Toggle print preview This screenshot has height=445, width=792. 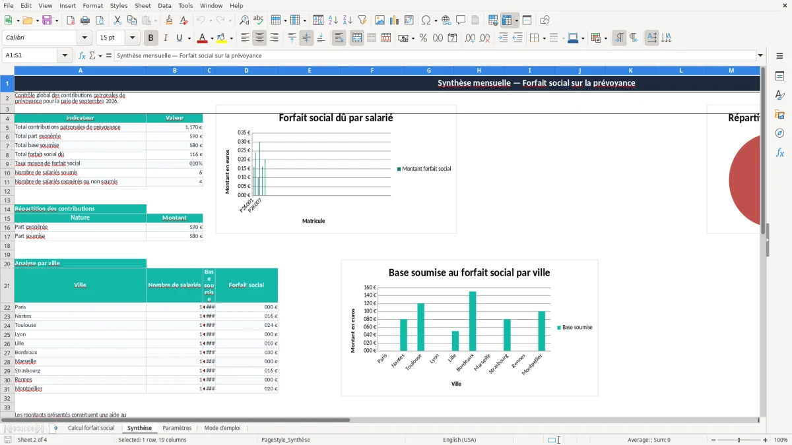point(99,20)
